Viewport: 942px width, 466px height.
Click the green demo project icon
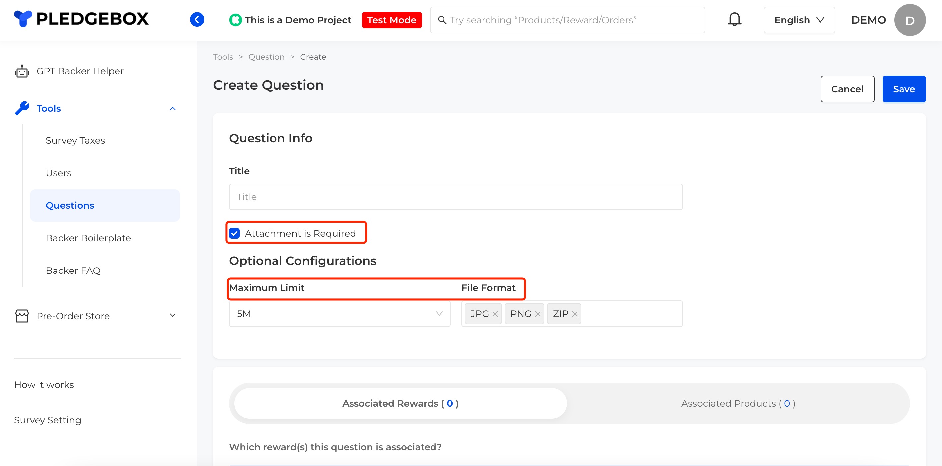click(235, 20)
